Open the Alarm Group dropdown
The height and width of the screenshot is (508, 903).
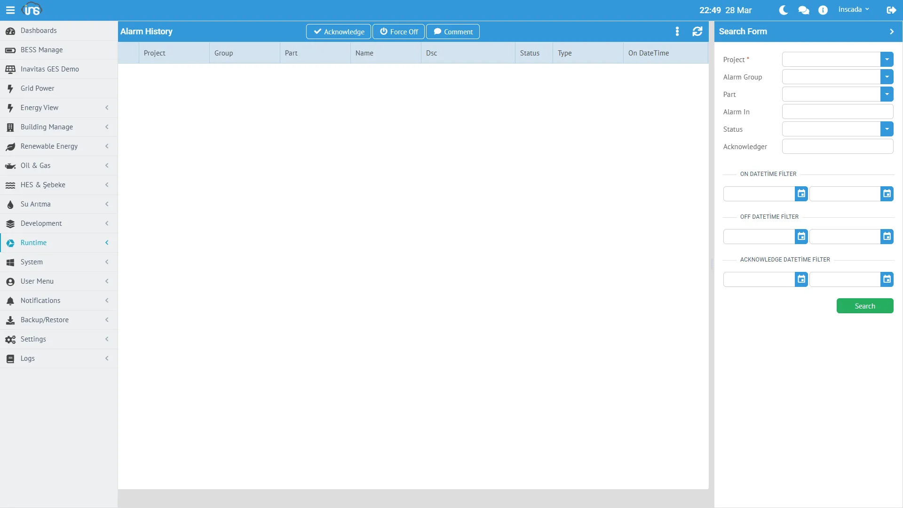click(887, 77)
